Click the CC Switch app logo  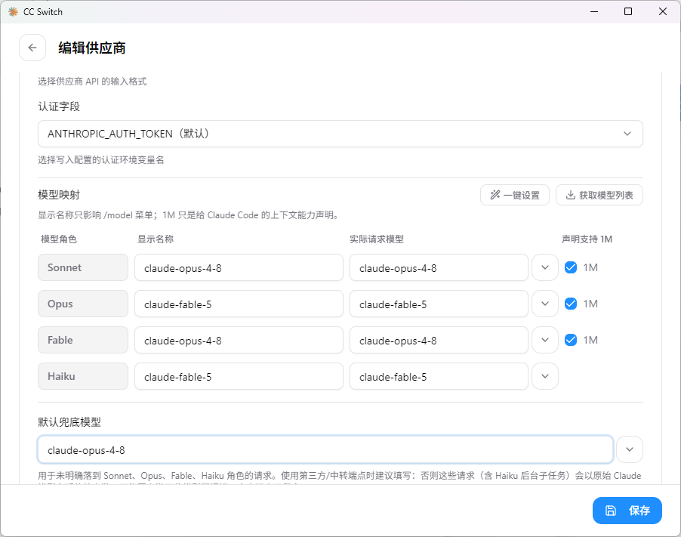tap(13, 12)
